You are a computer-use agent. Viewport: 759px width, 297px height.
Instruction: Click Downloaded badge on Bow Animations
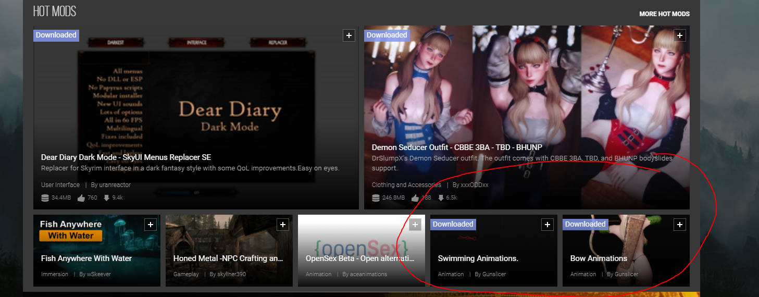click(x=585, y=225)
